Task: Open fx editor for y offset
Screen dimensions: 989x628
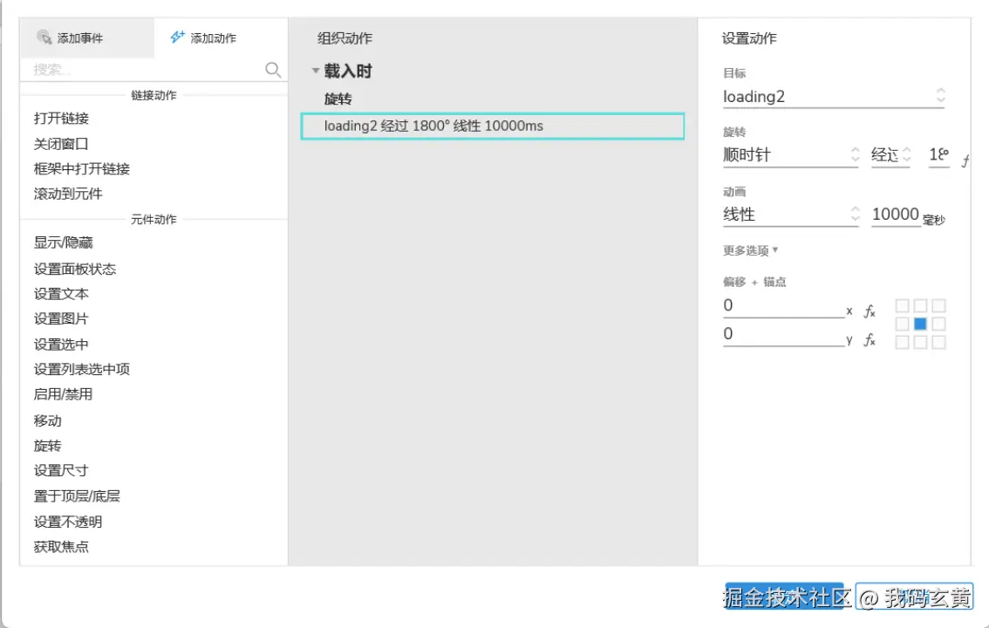Action: point(870,340)
